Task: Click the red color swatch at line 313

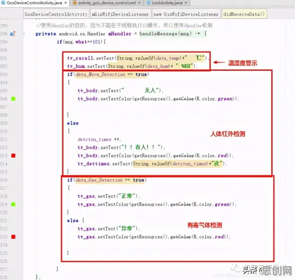Action: pos(13,156)
